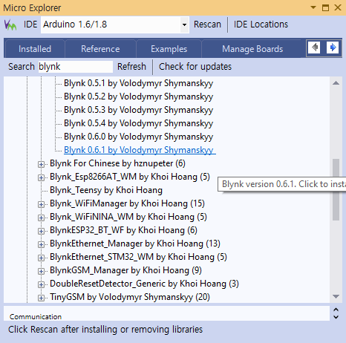Open IDE Locations
The height and width of the screenshot is (343, 346).
[261, 24]
